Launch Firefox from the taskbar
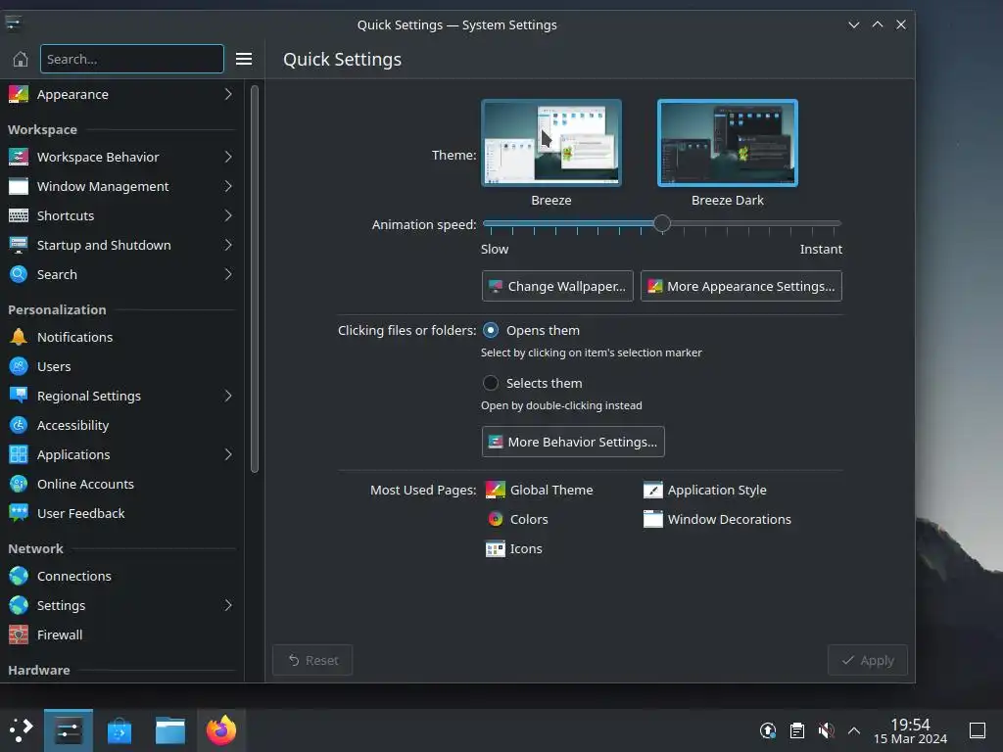 (x=221, y=730)
